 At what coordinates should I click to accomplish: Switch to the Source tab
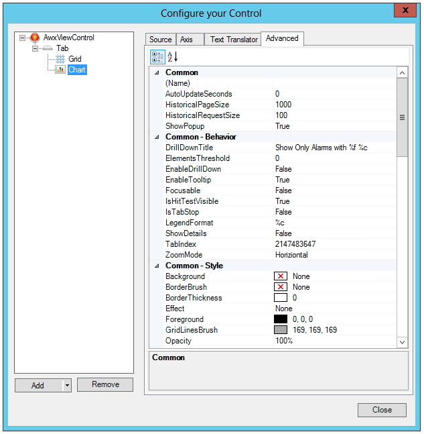click(x=160, y=40)
